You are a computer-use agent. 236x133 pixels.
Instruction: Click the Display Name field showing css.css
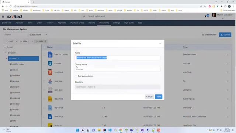click(118, 69)
